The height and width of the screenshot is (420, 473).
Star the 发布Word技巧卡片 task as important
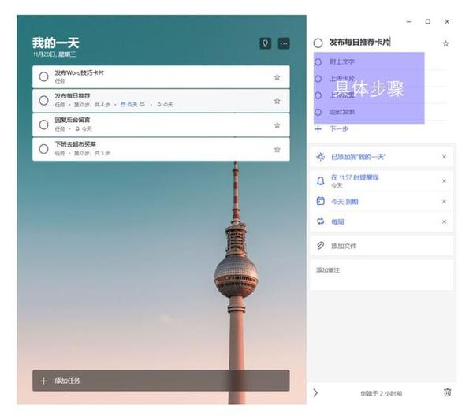point(277,77)
